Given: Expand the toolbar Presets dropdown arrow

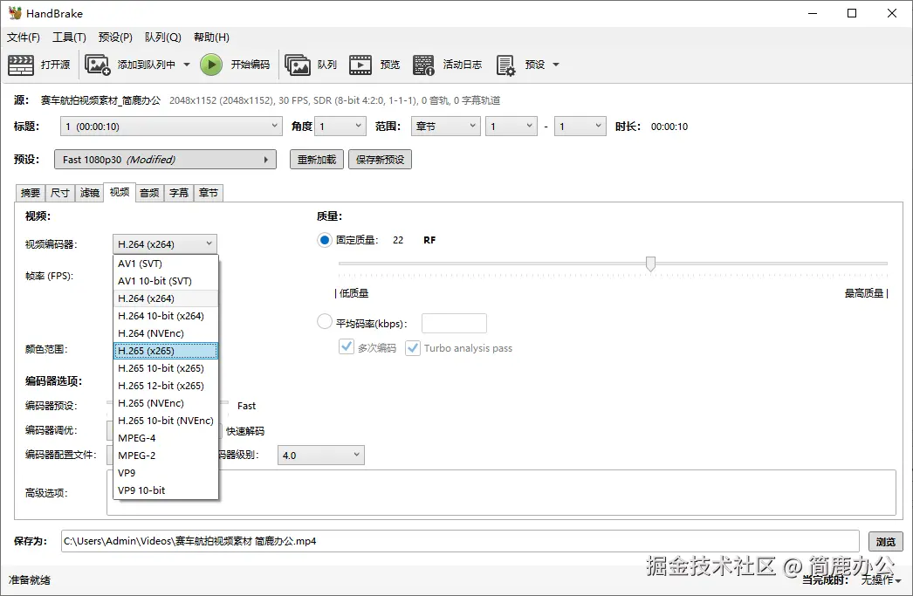Looking at the screenshot, I should pos(555,65).
